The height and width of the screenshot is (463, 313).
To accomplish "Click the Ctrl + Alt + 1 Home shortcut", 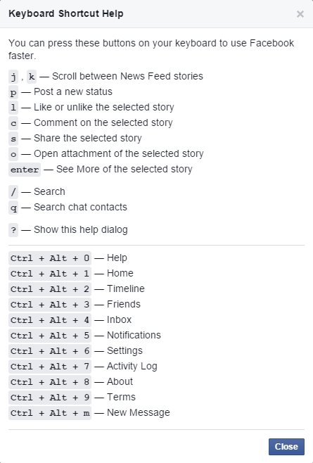I will (50, 274).
